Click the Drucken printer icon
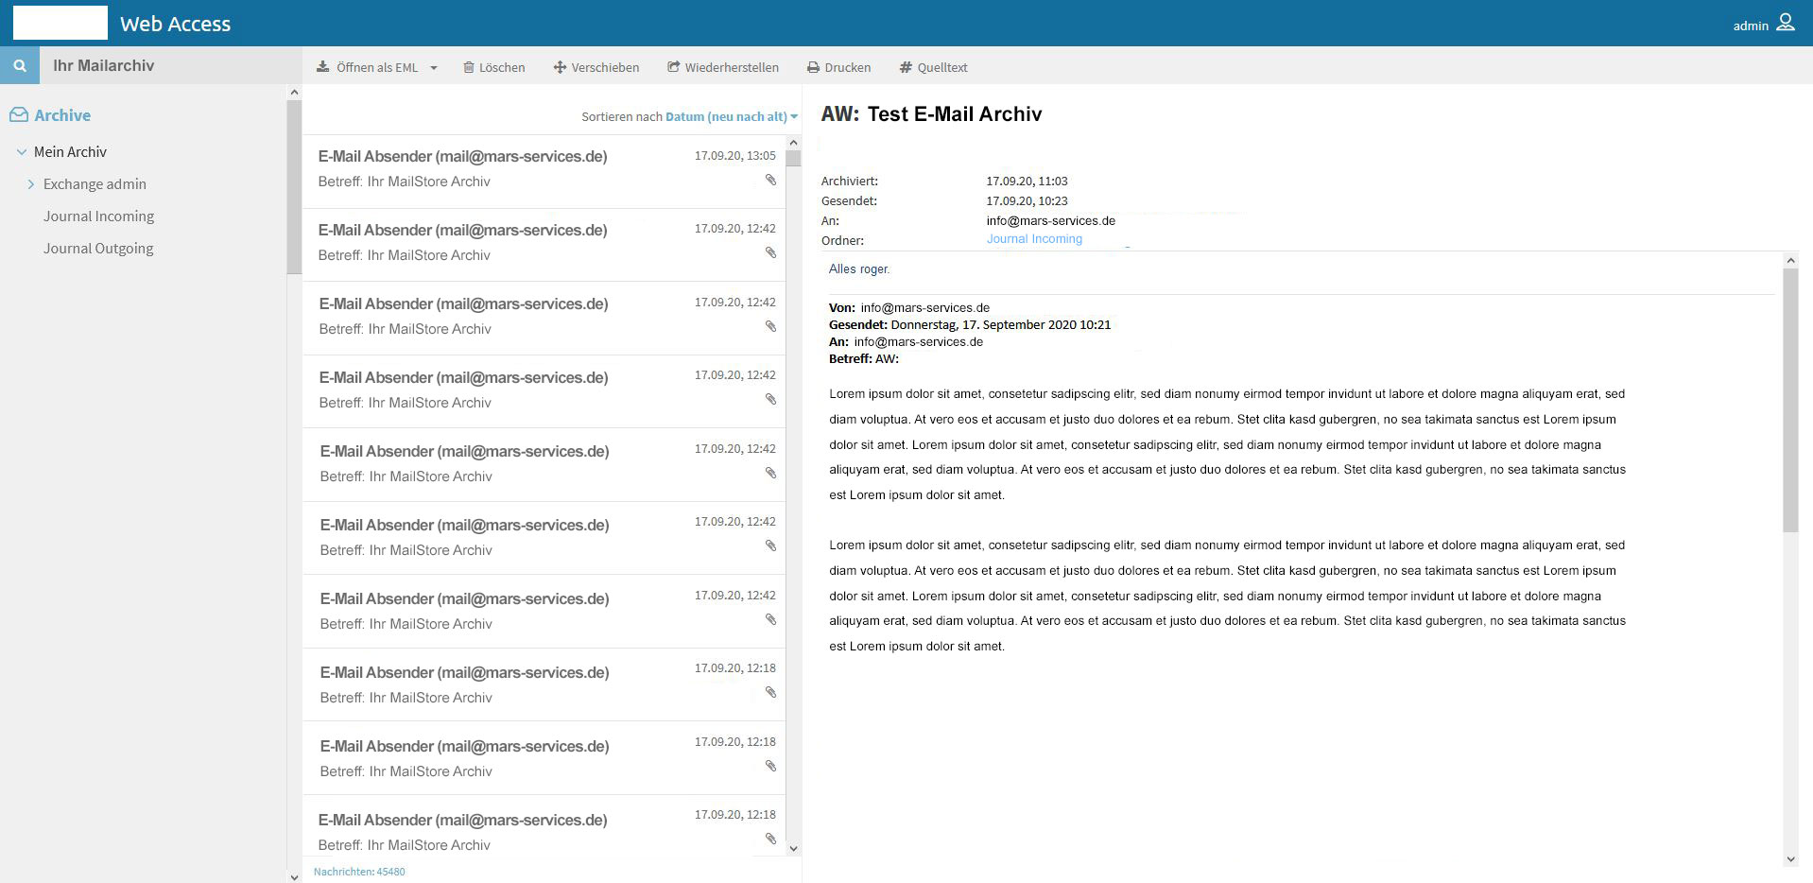 click(x=813, y=67)
